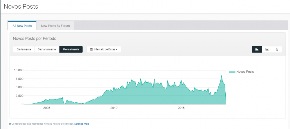Click the teal Novos Posts legend swatch
Image resolution: width=290 pixels, height=129 pixels.
[232, 72]
